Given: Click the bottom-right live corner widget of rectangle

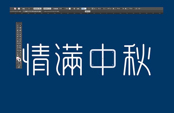Looking at the screenshot, I should (113, 65).
